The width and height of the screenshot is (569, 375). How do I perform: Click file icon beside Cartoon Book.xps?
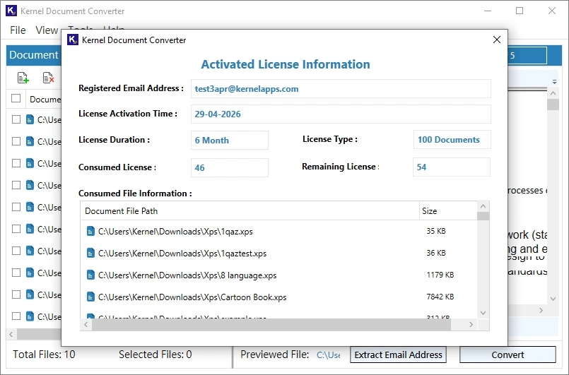pyautogui.click(x=90, y=297)
